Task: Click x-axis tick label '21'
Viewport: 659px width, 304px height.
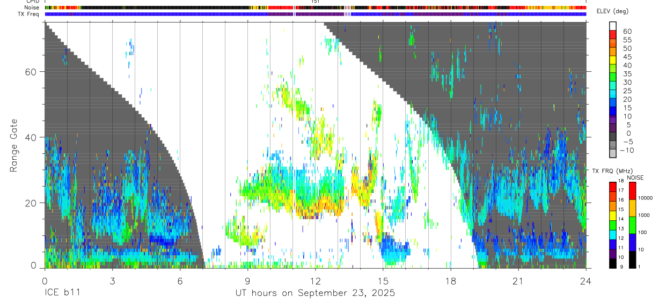Action: pos(518,281)
